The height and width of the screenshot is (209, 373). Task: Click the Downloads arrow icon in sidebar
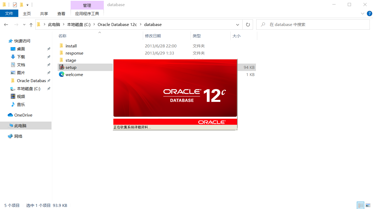click(13, 57)
